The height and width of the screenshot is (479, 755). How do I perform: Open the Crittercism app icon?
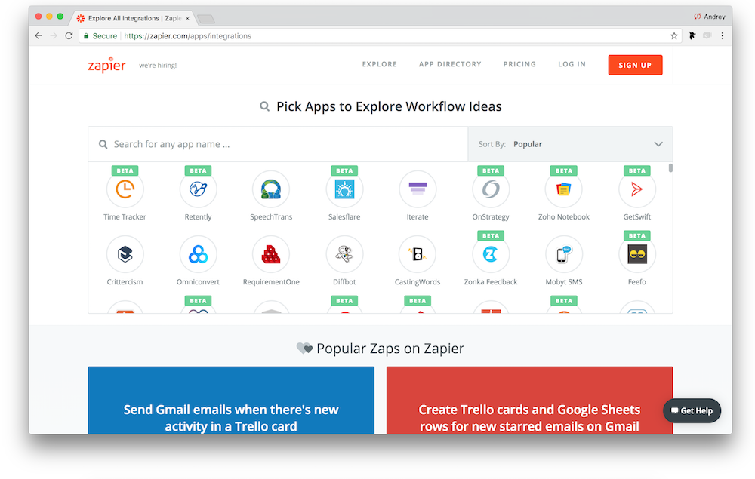click(x=125, y=254)
